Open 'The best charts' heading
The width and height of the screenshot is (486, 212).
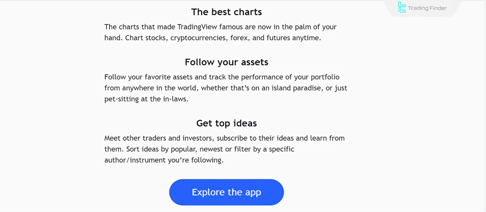[226, 12]
